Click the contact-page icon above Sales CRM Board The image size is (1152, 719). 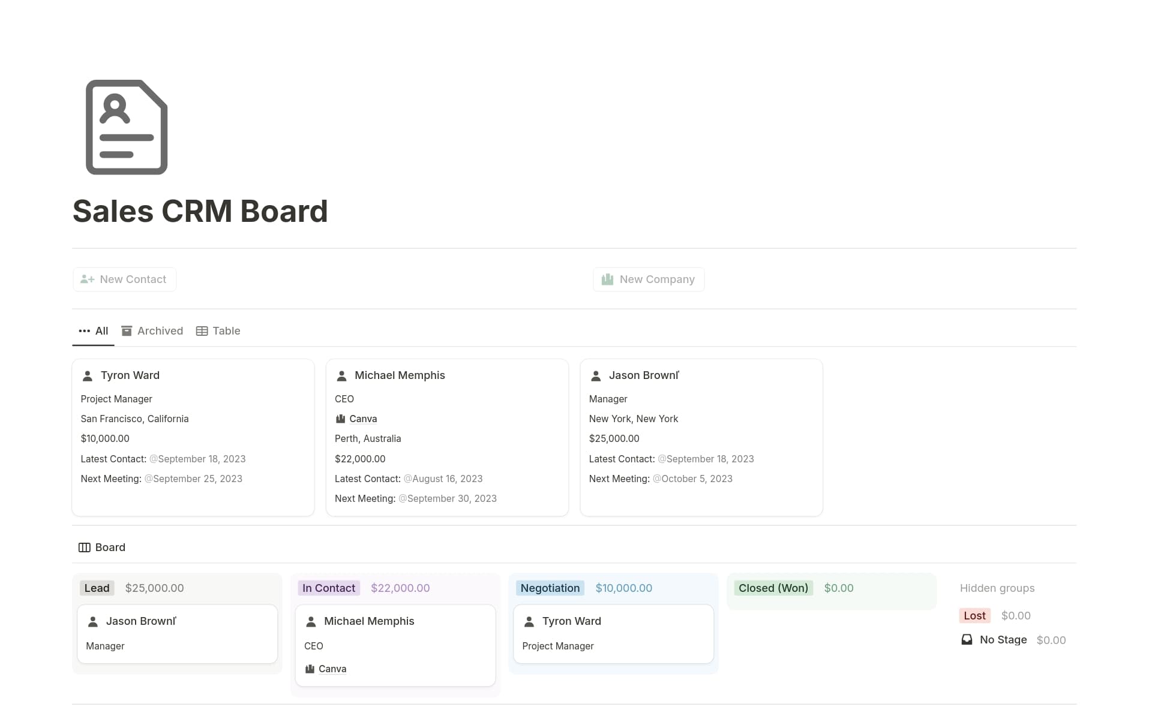point(126,127)
